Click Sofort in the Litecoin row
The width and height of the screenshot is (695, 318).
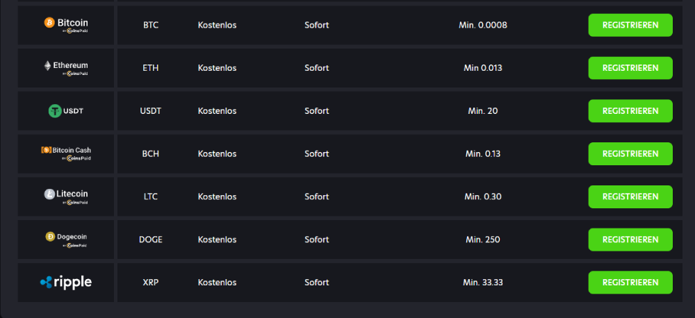(x=316, y=196)
